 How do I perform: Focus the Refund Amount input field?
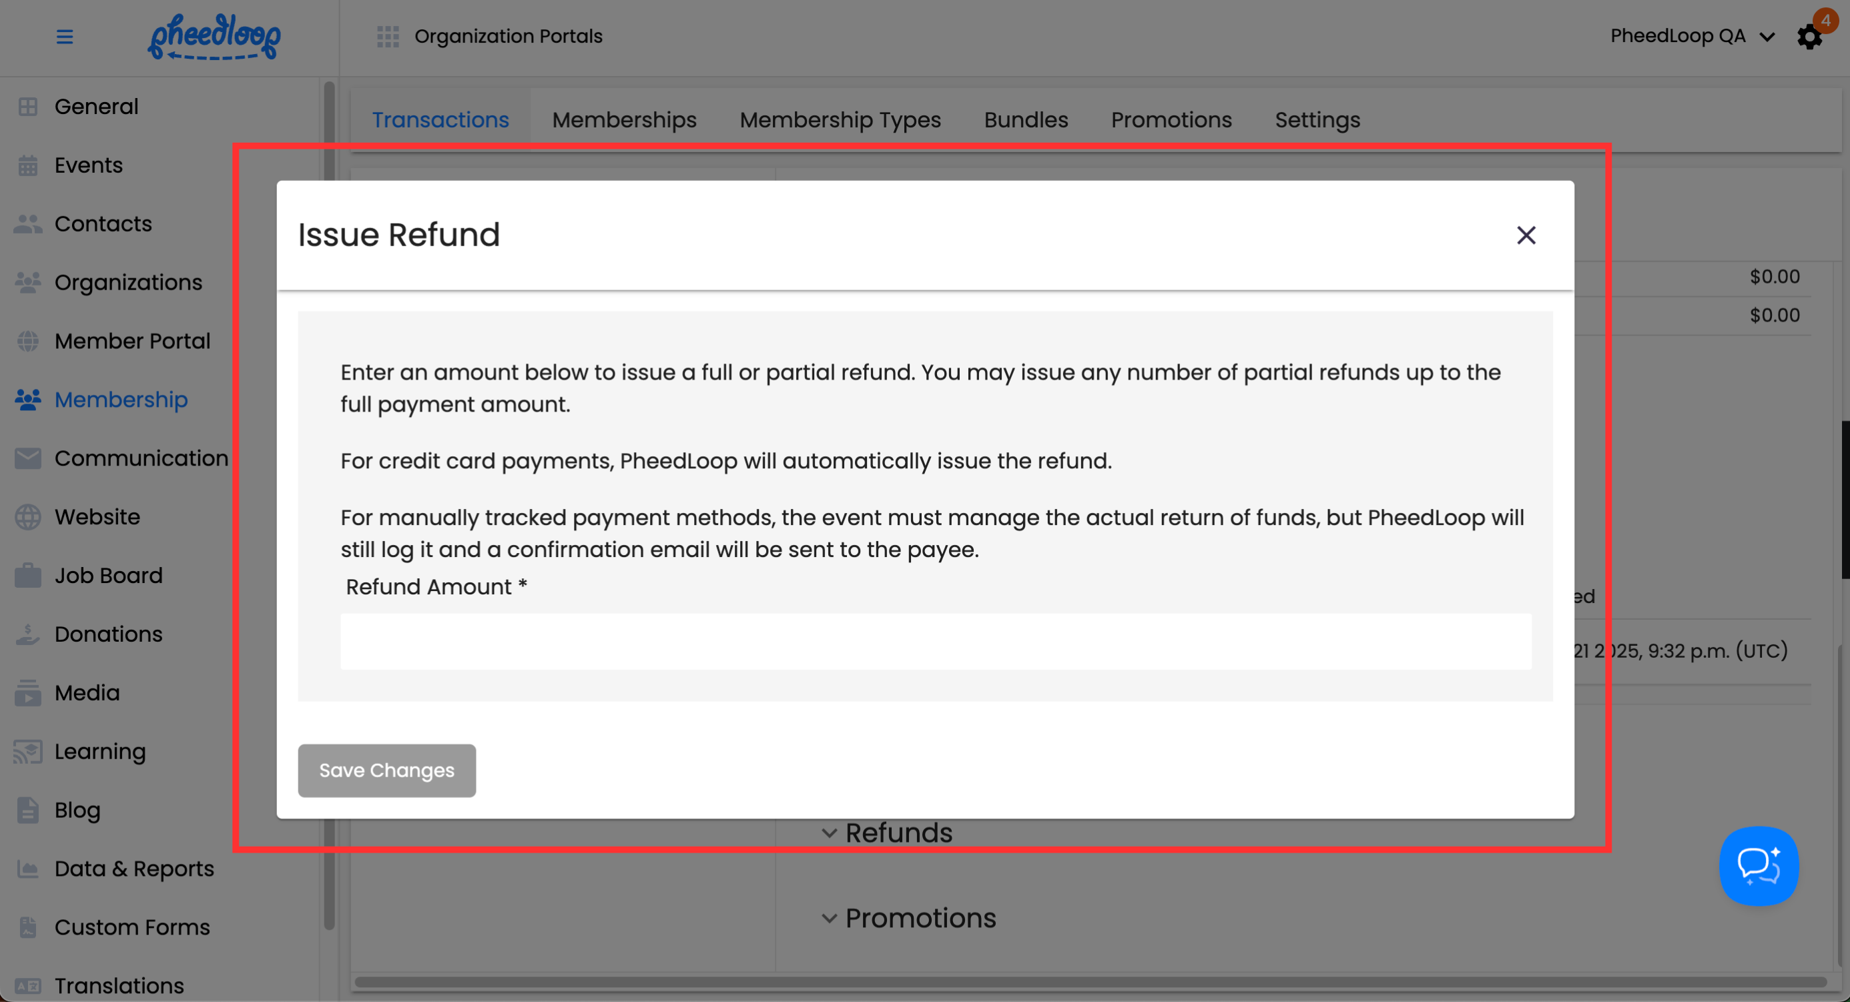click(935, 641)
